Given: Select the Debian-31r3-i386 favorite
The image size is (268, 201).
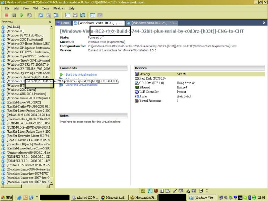Looking at the screenshot, I should coord(28,115).
